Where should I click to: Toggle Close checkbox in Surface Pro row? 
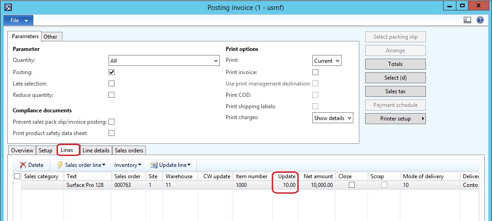click(x=352, y=185)
